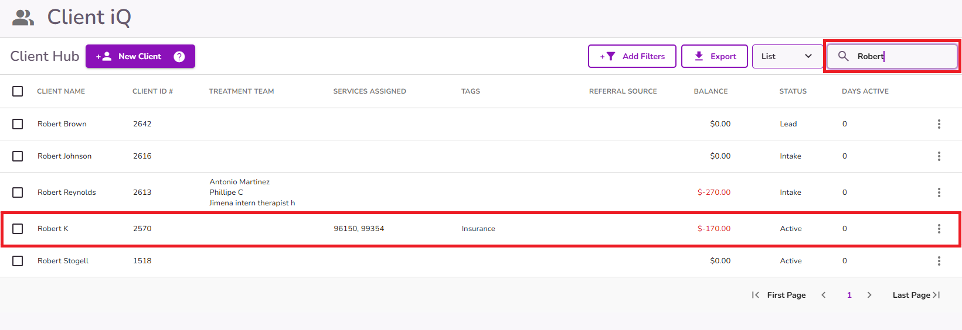Open Add Filters
This screenshot has width=962, height=330.
point(632,56)
